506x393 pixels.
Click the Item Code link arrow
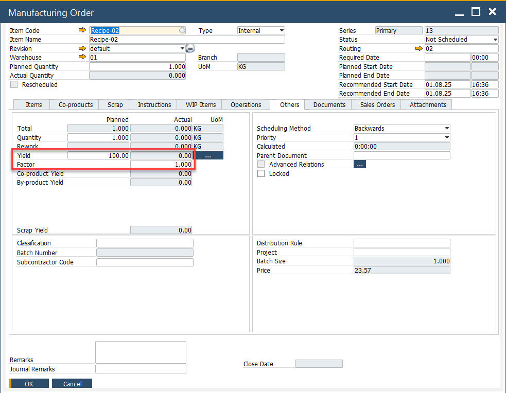82,30
